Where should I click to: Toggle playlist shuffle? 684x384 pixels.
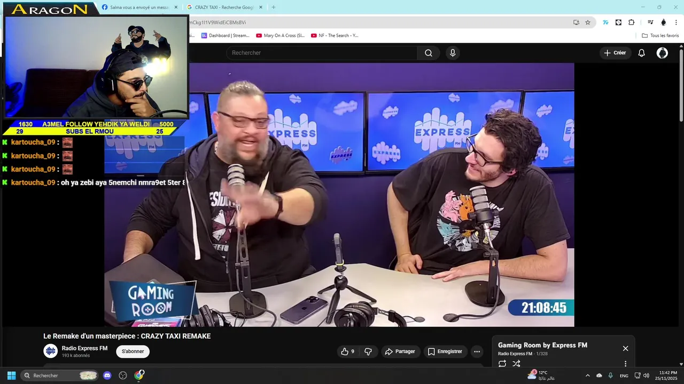[516, 364]
